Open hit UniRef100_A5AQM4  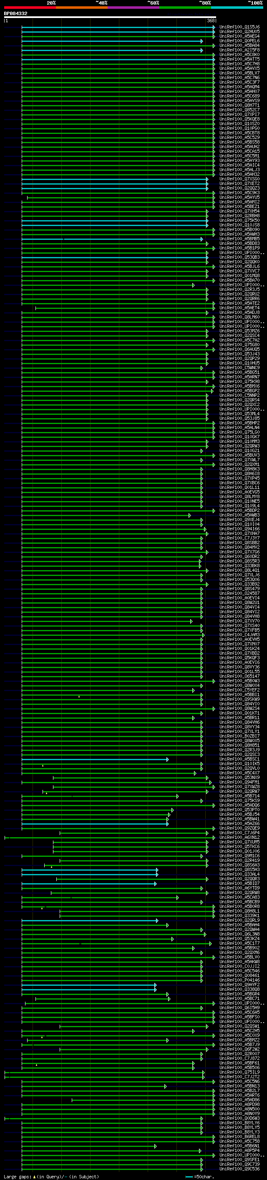239,87
